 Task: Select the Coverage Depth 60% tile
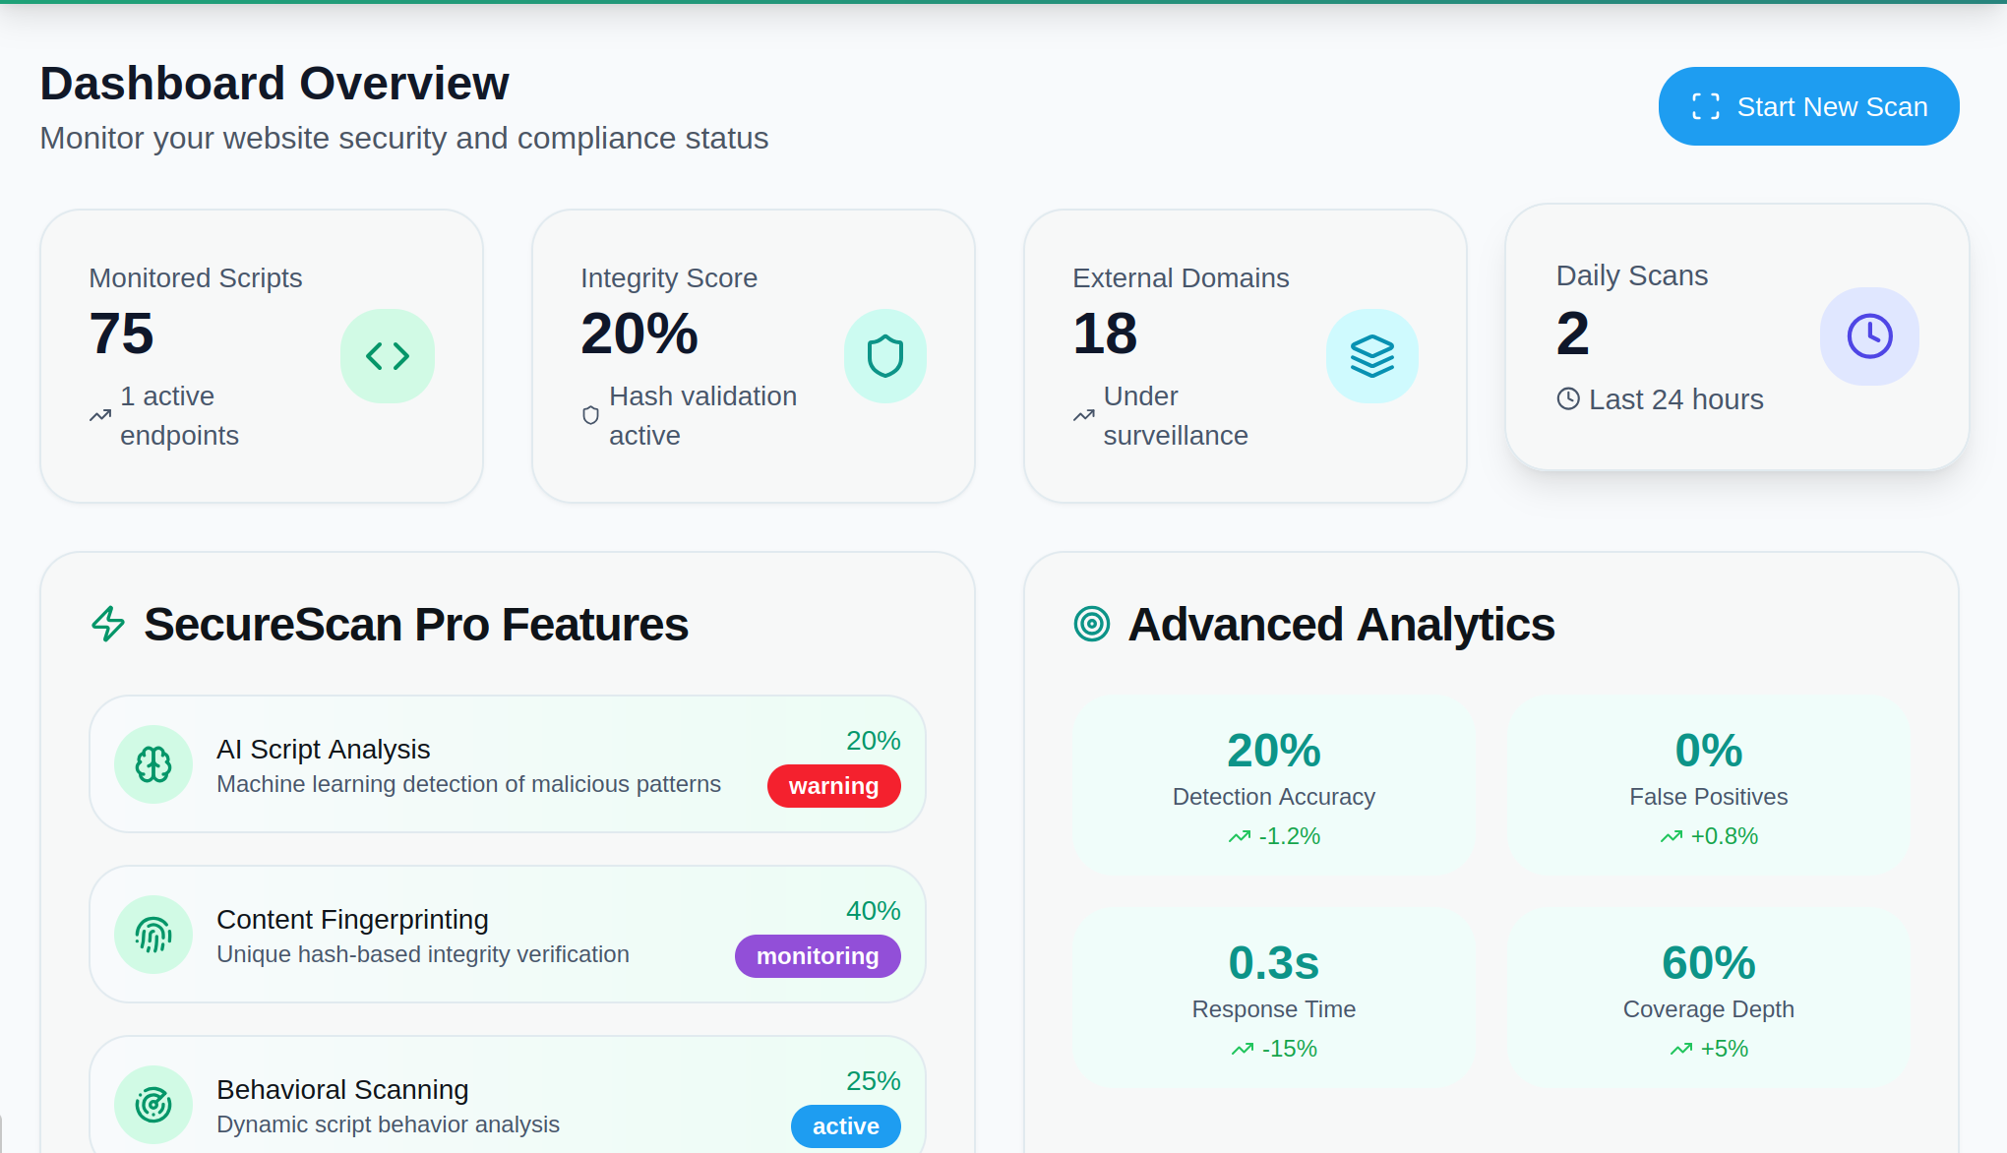[x=1708, y=998]
